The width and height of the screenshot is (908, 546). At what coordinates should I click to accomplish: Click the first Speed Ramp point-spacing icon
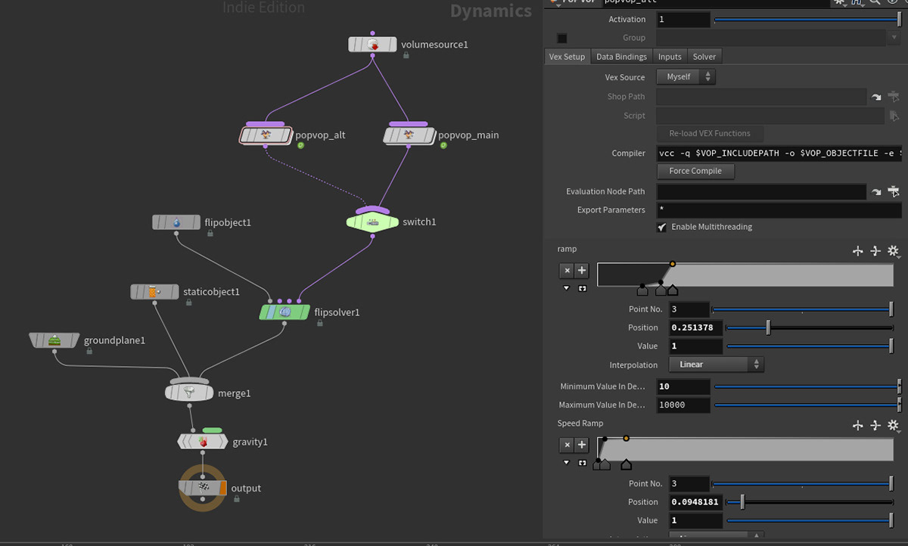[x=858, y=426]
